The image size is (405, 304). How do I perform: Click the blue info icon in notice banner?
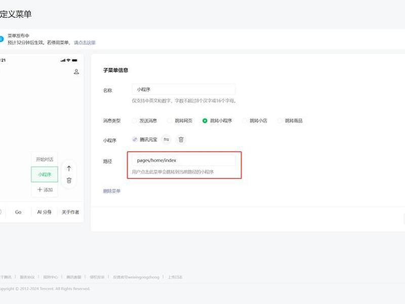tap(2, 39)
